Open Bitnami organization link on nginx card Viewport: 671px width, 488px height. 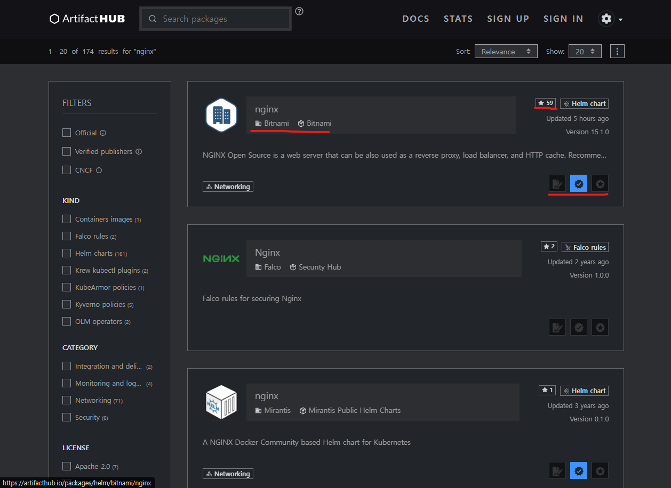pyautogui.click(x=272, y=123)
